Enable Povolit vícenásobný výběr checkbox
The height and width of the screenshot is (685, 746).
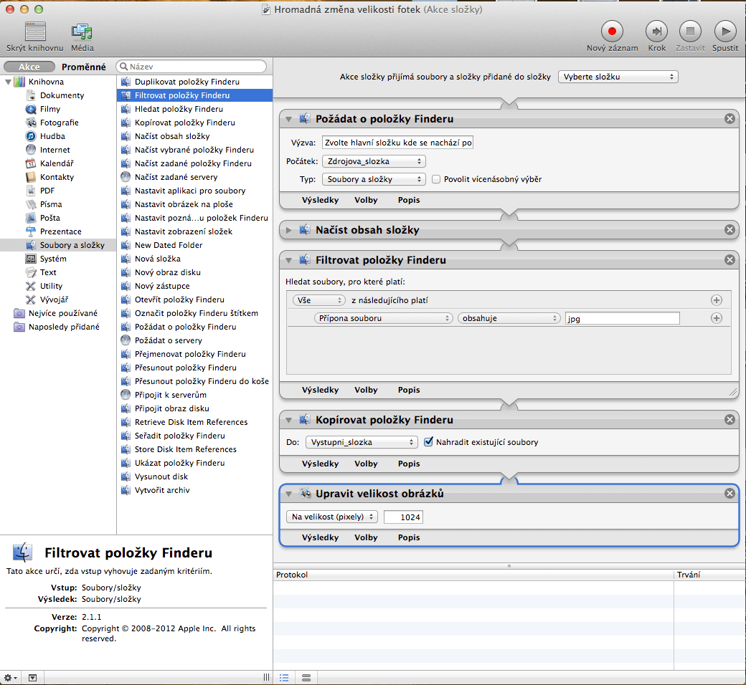coord(435,179)
